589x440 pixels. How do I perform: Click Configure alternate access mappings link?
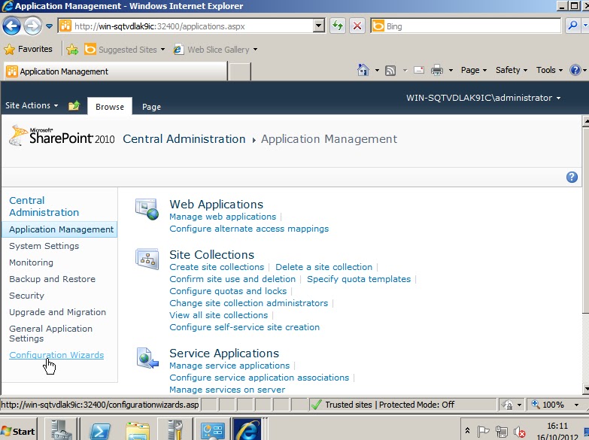coord(249,229)
